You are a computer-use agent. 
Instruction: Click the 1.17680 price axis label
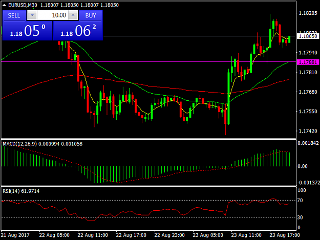pyautogui.click(x=308, y=92)
